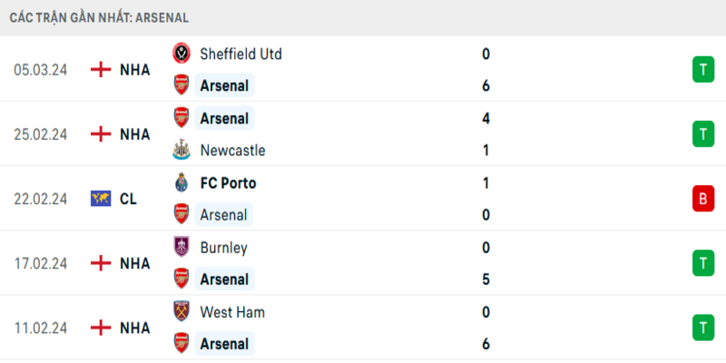This screenshot has height=363, width=726.
Task: Click the 22.02.24 match date
Action: tap(41, 198)
